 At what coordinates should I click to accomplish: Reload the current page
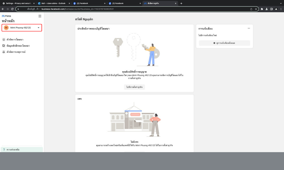tap(12, 9)
